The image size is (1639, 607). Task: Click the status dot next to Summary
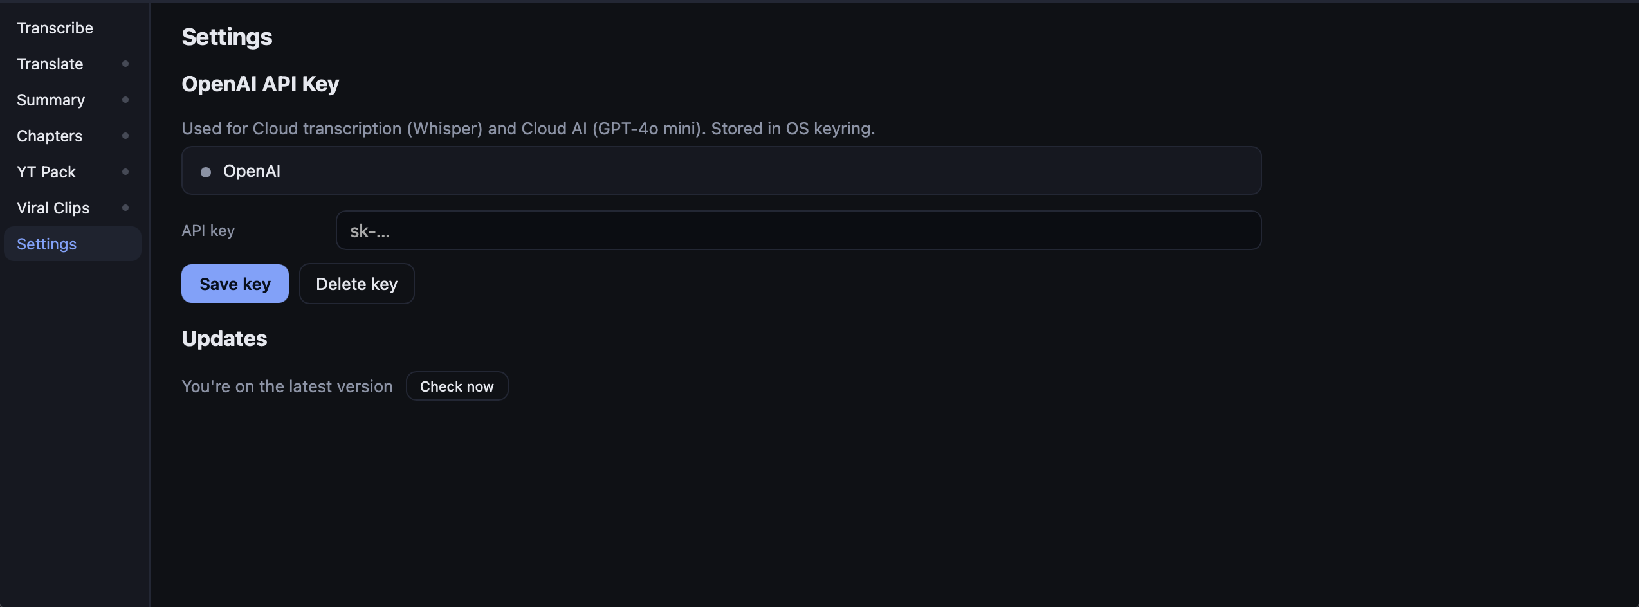(125, 100)
